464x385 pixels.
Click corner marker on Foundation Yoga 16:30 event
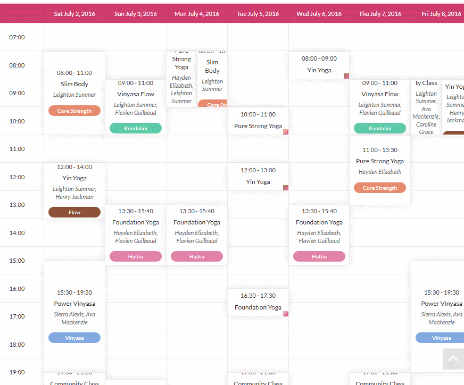(x=286, y=314)
